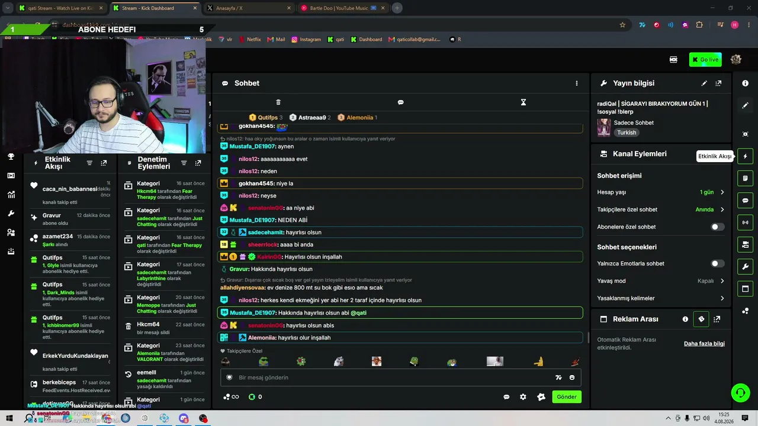Click the green Kick coin balance

click(255, 397)
